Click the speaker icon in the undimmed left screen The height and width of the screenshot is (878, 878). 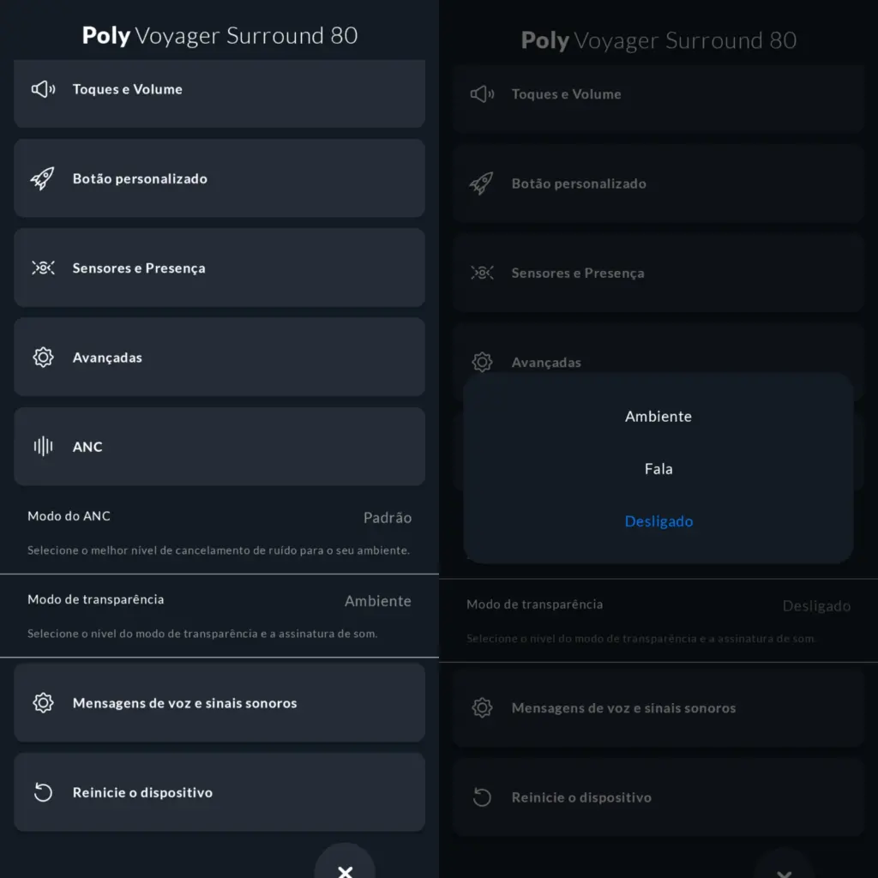(43, 89)
